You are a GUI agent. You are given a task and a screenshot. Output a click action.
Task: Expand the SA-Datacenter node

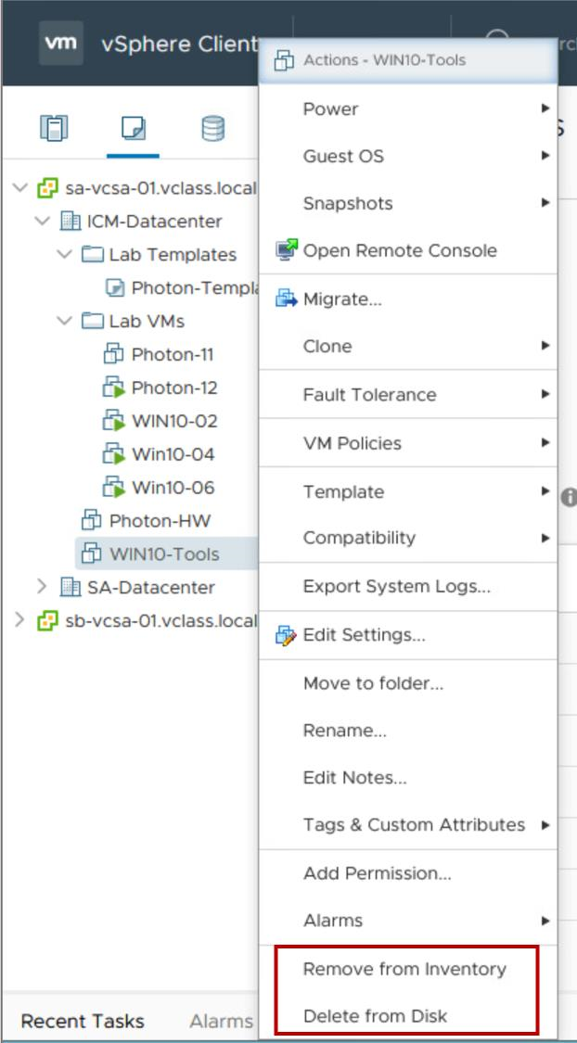[x=42, y=586]
